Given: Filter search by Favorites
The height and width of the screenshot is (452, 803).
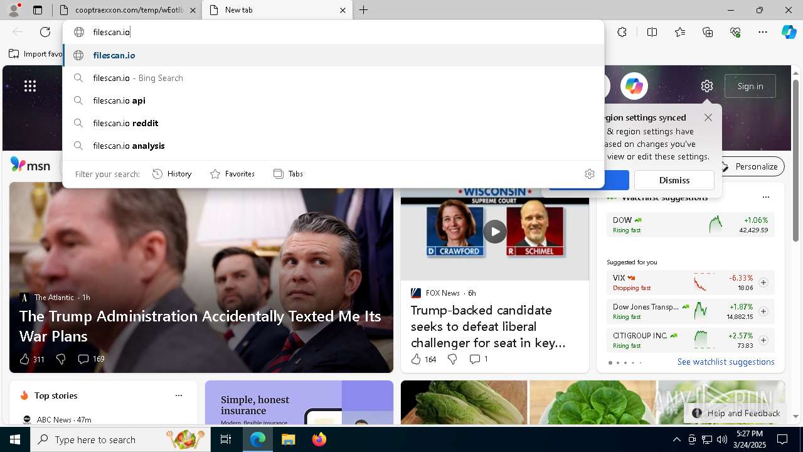Looking at the screenshot, I should tap(232, 174).
